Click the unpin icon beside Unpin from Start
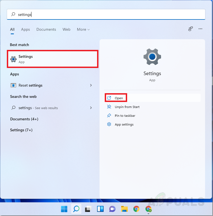 [x=109, y=107]
